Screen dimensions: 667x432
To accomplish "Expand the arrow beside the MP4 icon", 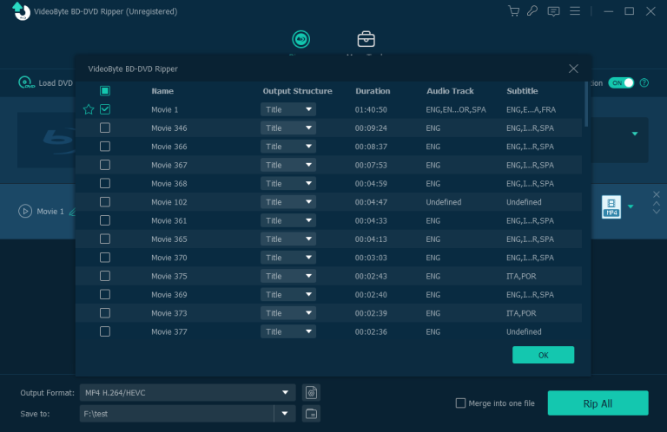I will point(631,206).
